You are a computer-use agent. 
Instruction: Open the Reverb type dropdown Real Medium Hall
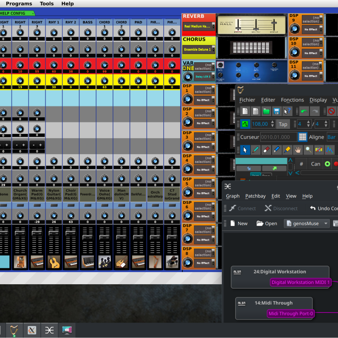pyautogui.click(x=199, y=26)
